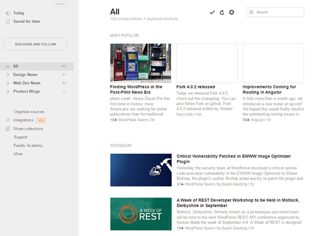This screenshot has height=236, width=312.
Task: Click the 52 count beside Web Dev News
Action: click(64, 83)
